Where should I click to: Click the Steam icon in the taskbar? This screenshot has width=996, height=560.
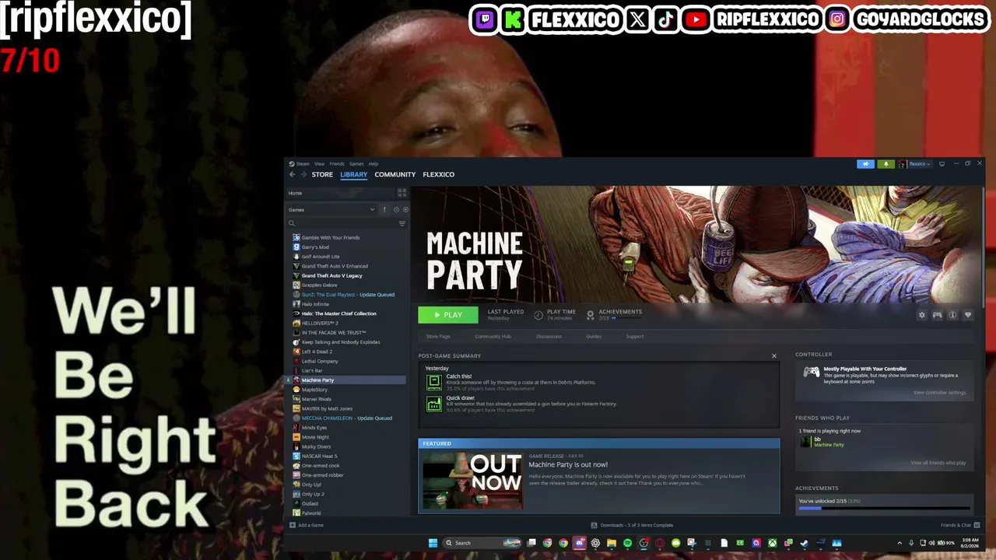(x=805, y=543)
